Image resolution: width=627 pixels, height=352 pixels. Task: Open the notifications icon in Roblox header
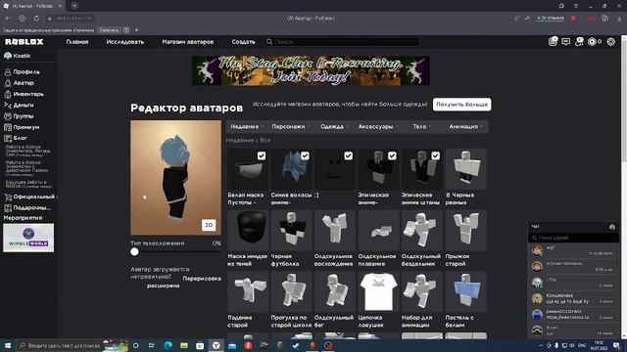coord(553,41)
